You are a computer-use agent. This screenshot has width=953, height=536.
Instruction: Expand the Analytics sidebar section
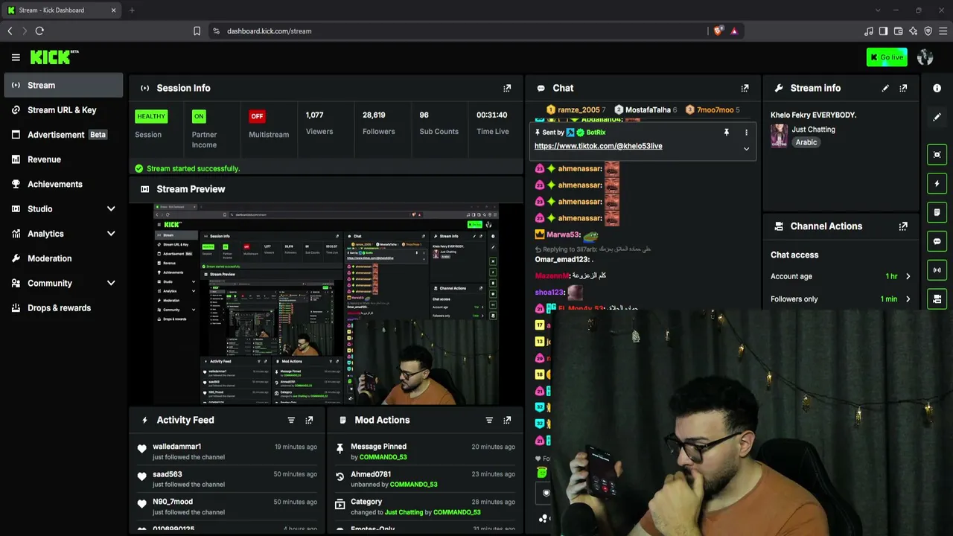tap(111, 234)
